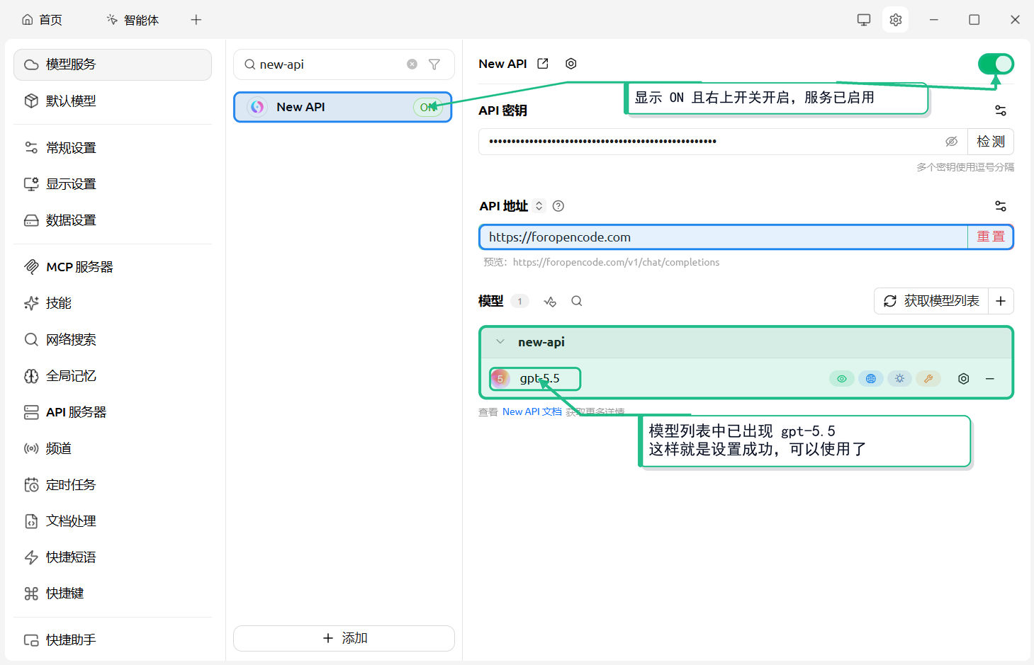
Task: Open 快捷键 keyboard shortcuts section
Action: 113,593
